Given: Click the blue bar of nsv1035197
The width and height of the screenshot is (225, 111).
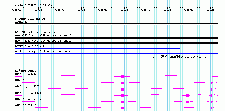Looking at the screenshot, I should click(x=98, y=48).
